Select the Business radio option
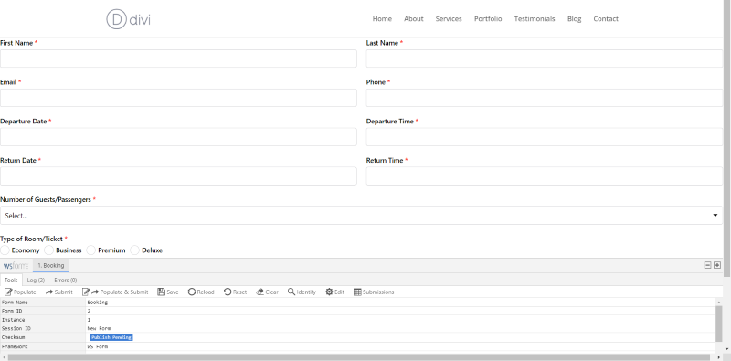This screenshot has width=731, height=361. click(49, 250)
